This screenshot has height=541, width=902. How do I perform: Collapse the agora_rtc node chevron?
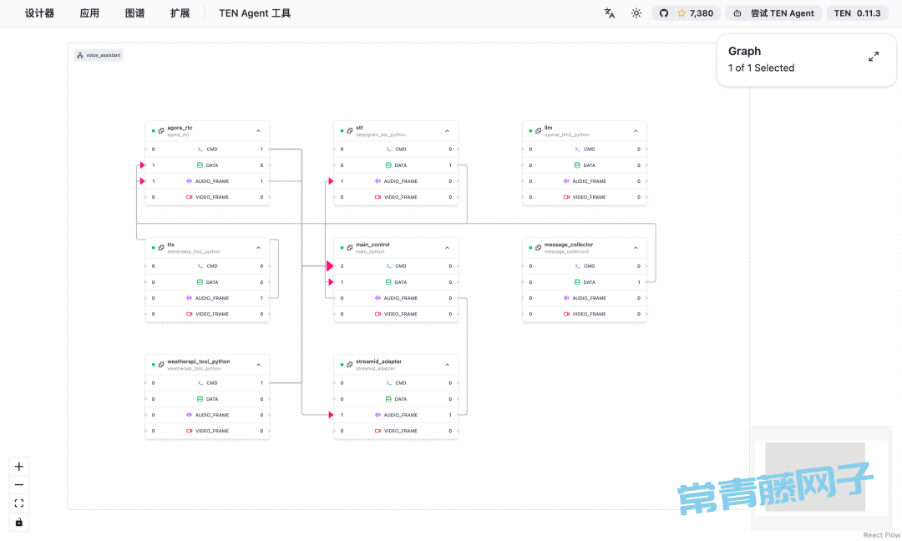258,131
